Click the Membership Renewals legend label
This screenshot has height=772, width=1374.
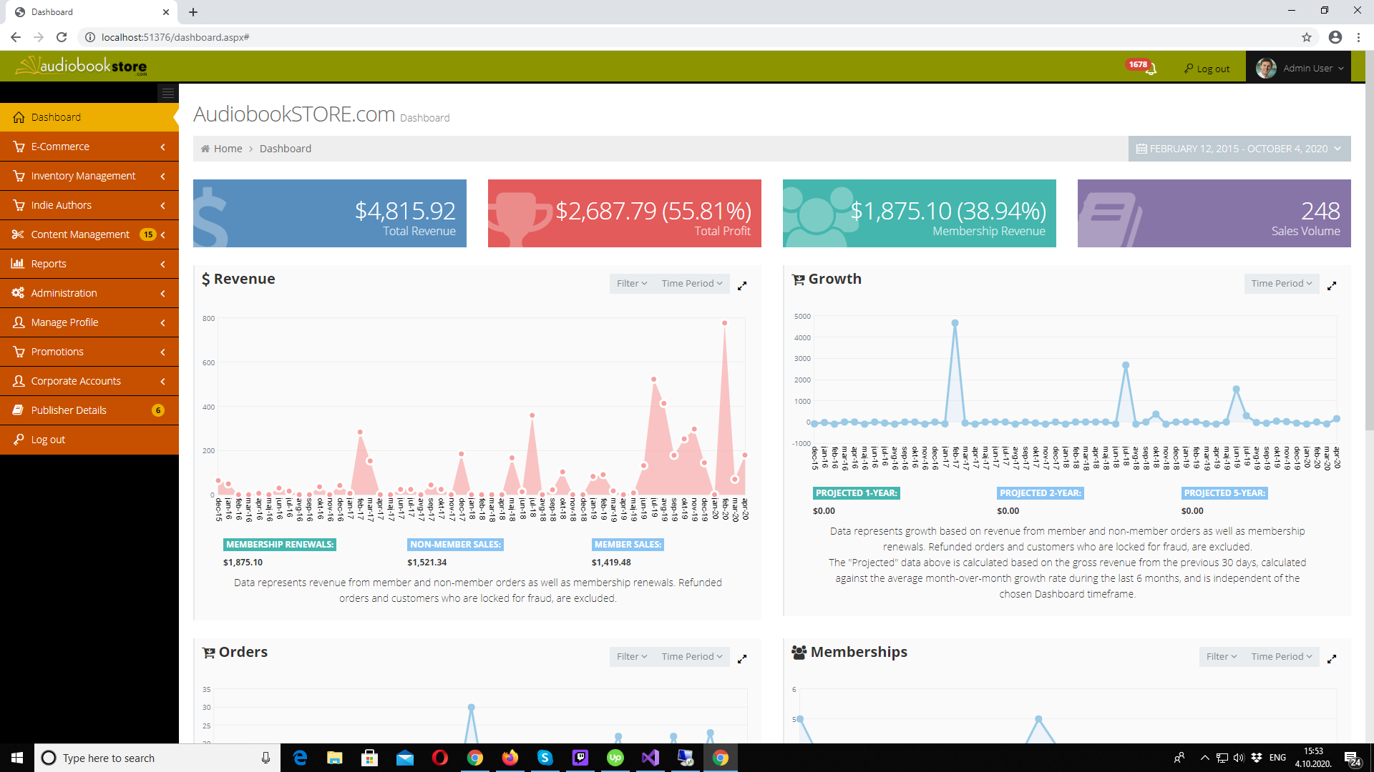click(280, 545)
